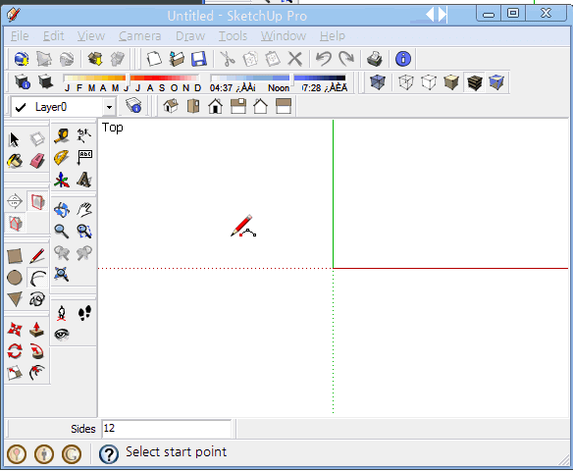This screenshot has height=471, width=573.
Task: Select the Scale tool
Action: (15, 373)
